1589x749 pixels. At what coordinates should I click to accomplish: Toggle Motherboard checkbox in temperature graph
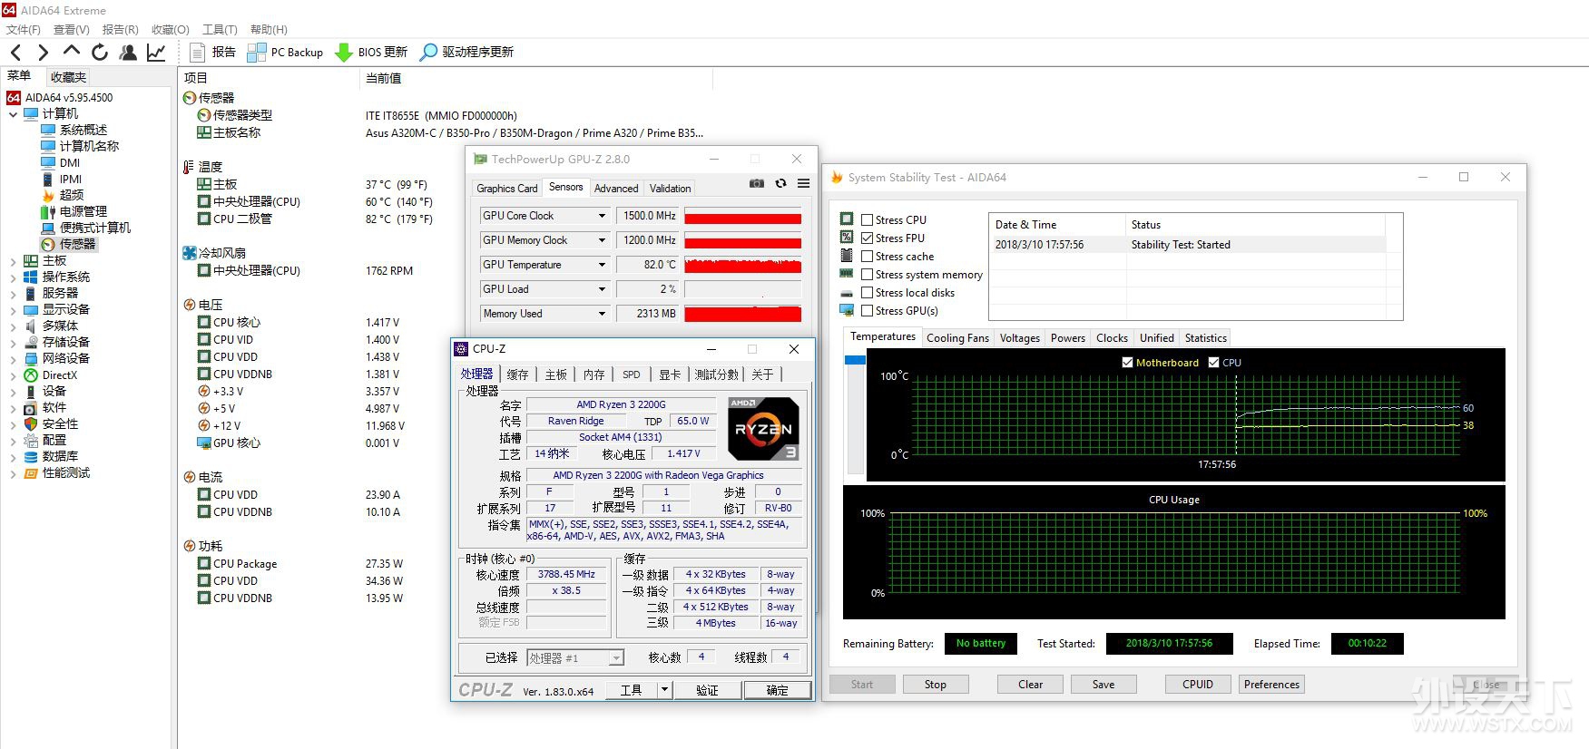(x=1127, y=362)
